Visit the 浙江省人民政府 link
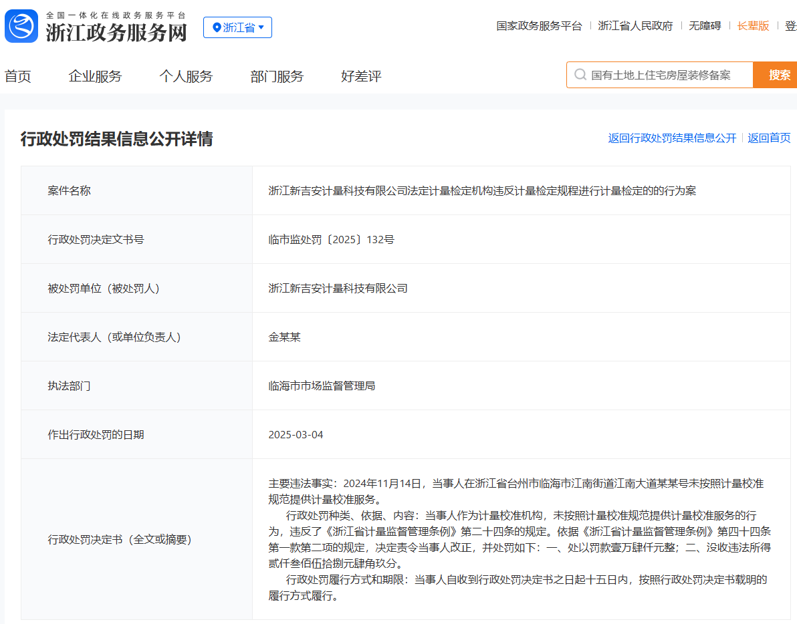 (635, 26)
